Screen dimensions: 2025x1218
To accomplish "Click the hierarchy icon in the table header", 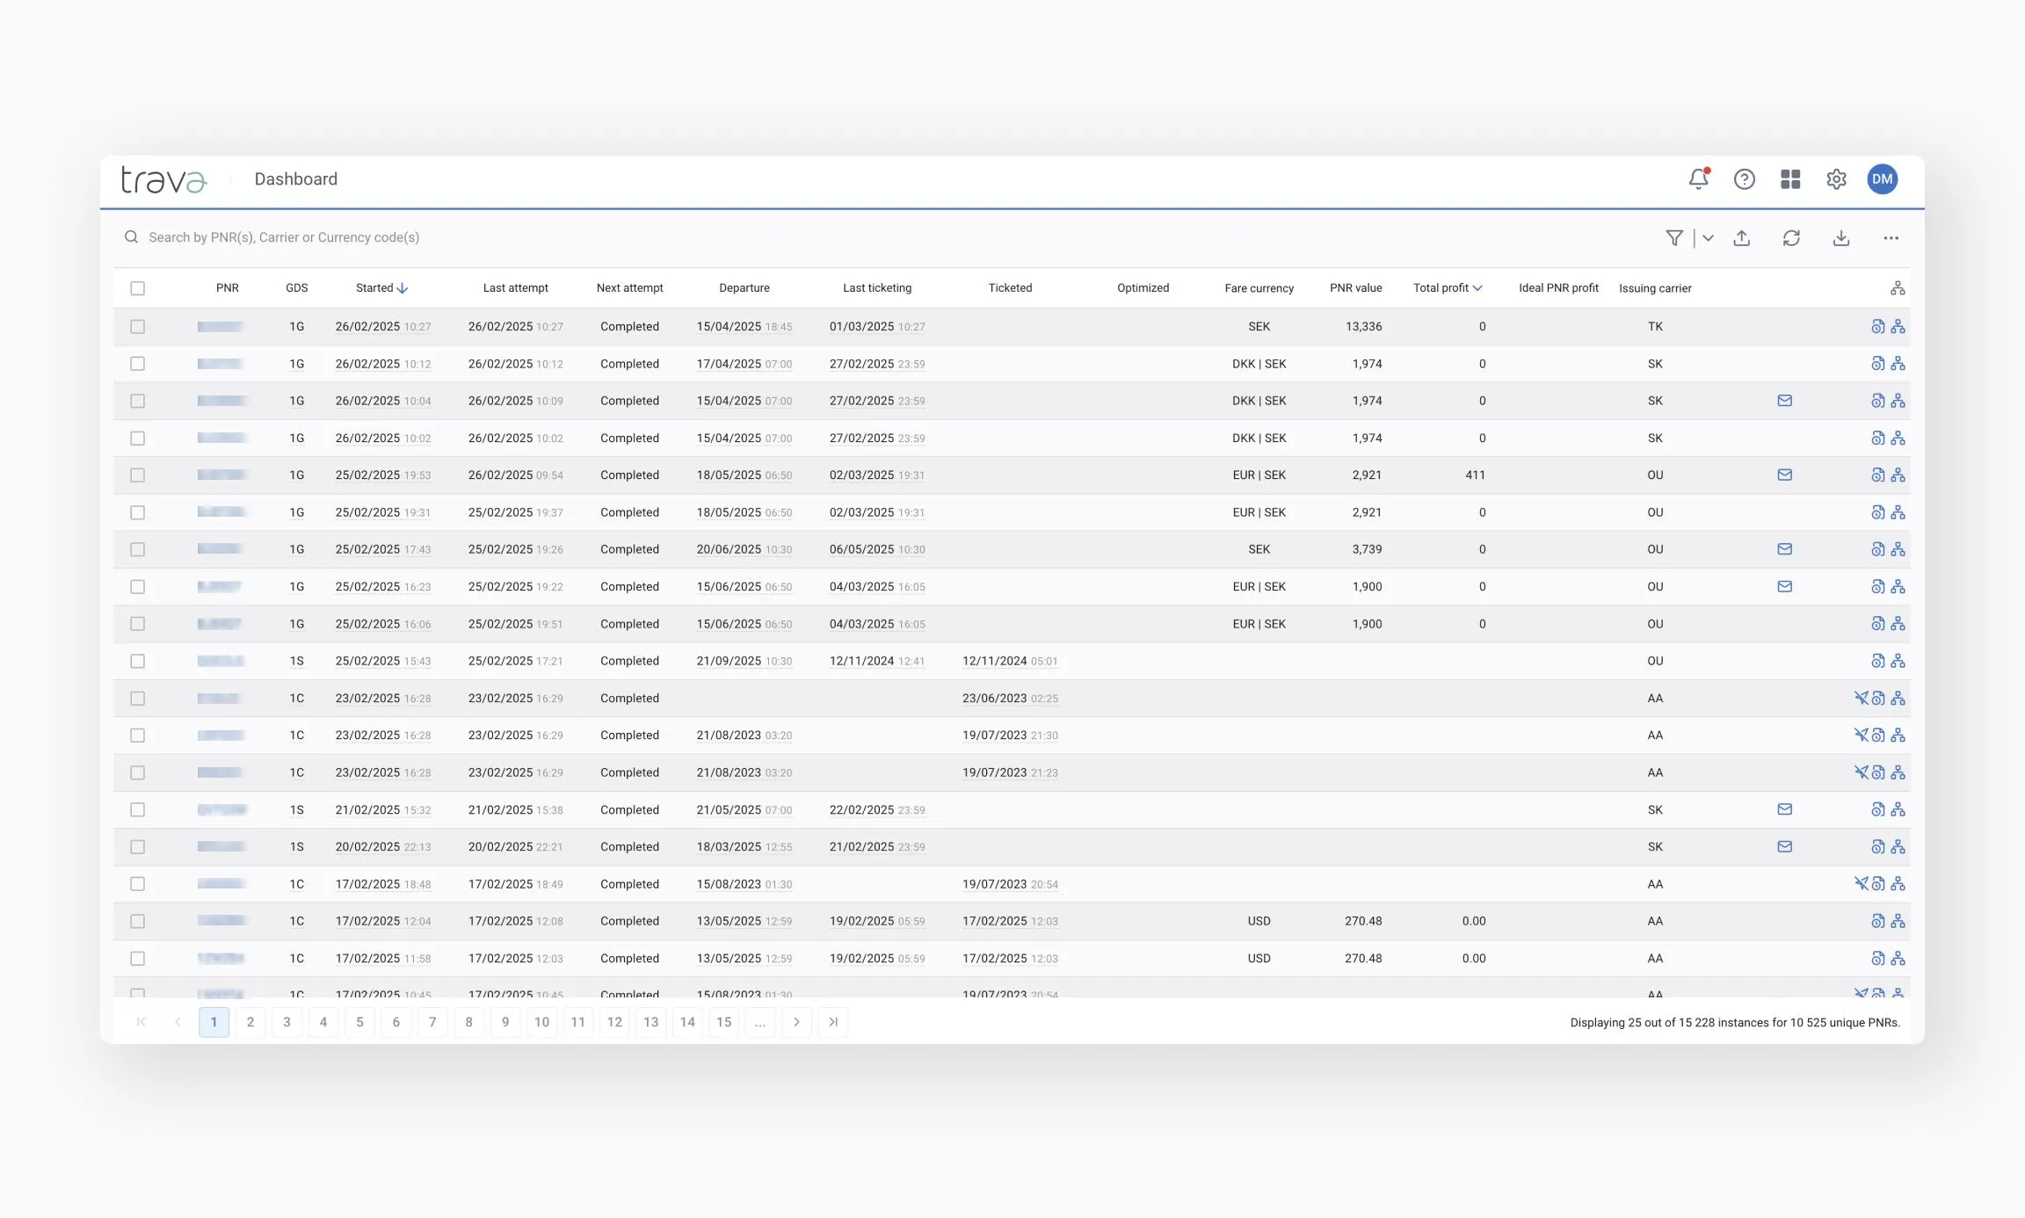I will coord(1897,287).
